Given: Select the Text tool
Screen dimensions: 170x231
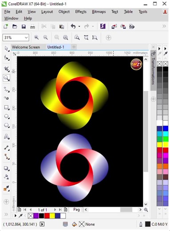Looking at the screenshot, I should pos(6,136).
